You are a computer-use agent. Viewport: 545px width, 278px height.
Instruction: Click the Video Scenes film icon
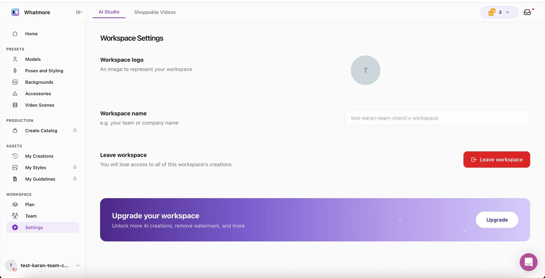pos(15,105)
